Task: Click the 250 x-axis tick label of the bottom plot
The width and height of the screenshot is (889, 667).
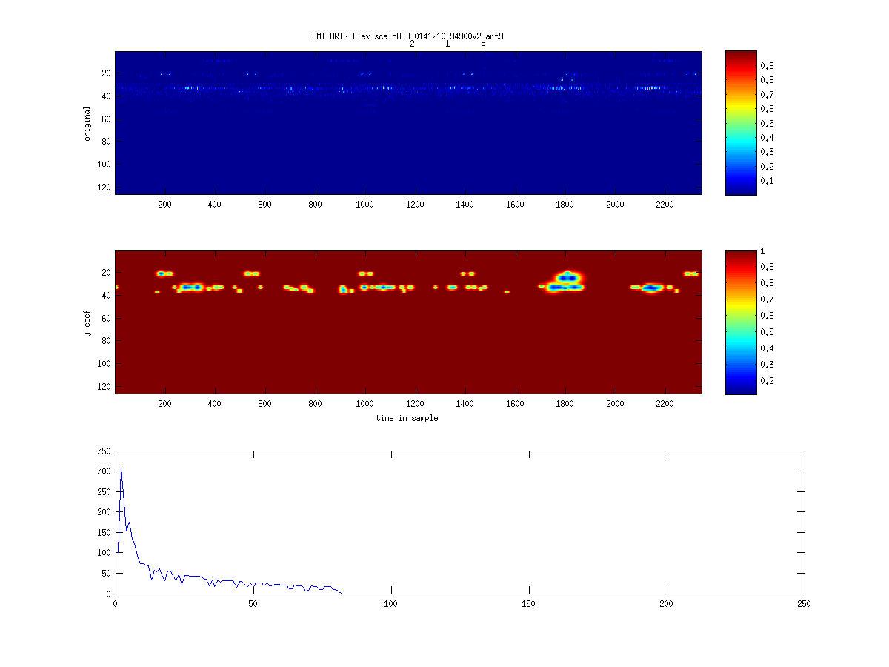Action: [x=804, y=604]
